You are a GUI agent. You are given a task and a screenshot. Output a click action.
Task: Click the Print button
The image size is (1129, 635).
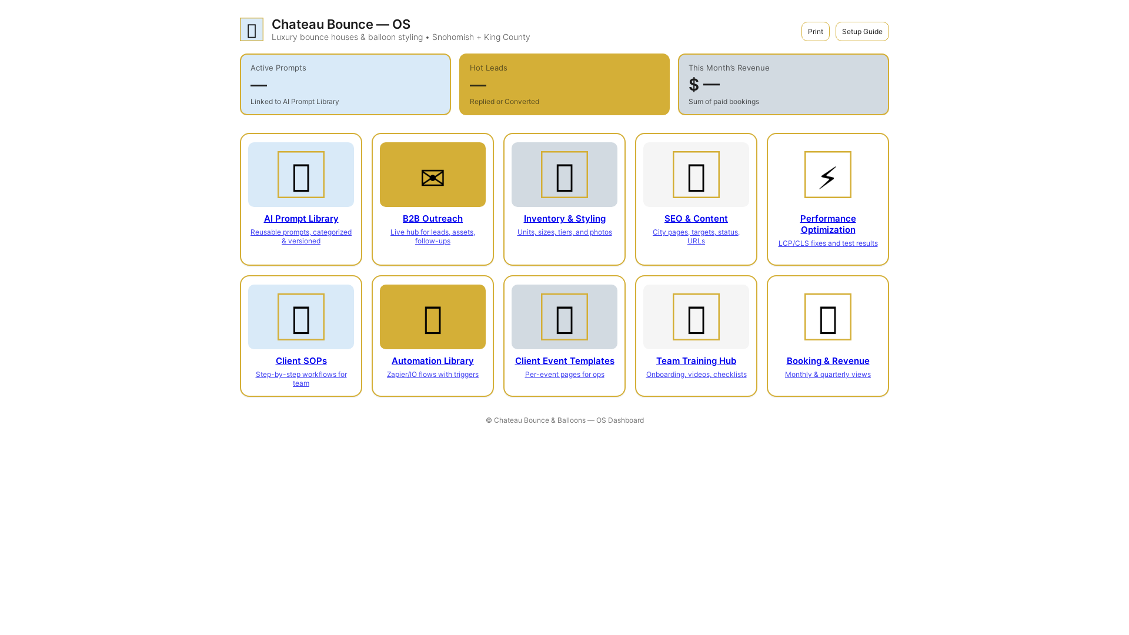815,32
